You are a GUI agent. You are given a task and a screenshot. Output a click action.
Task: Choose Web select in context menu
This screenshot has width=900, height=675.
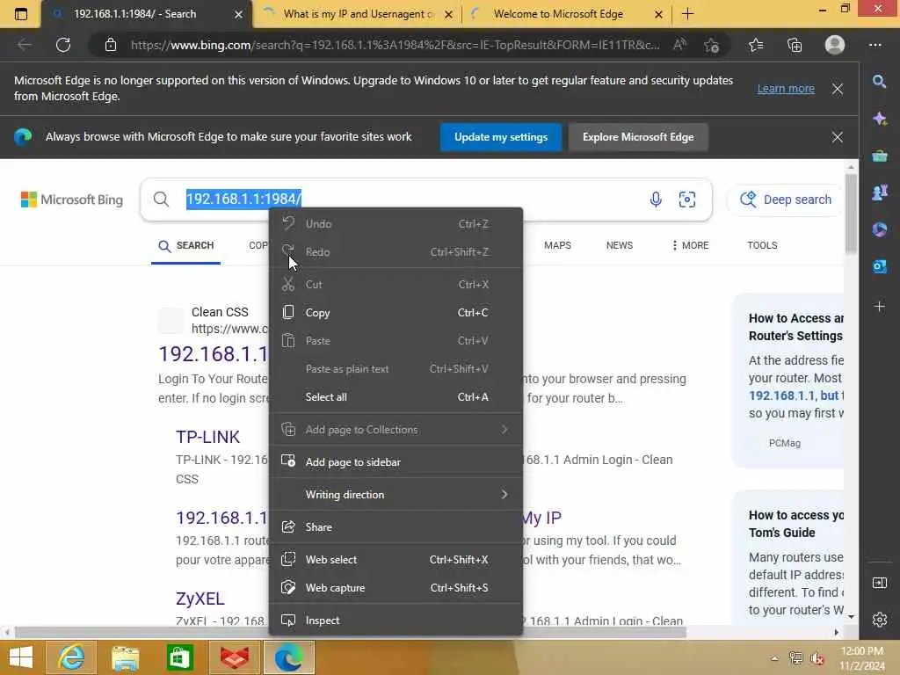click(x=396, y=559)
